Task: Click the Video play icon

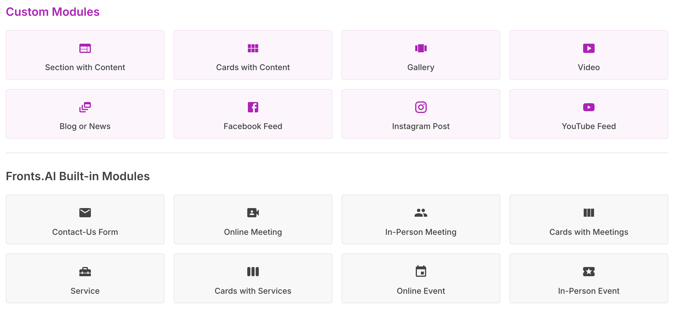Action: (x=589, y=48)
